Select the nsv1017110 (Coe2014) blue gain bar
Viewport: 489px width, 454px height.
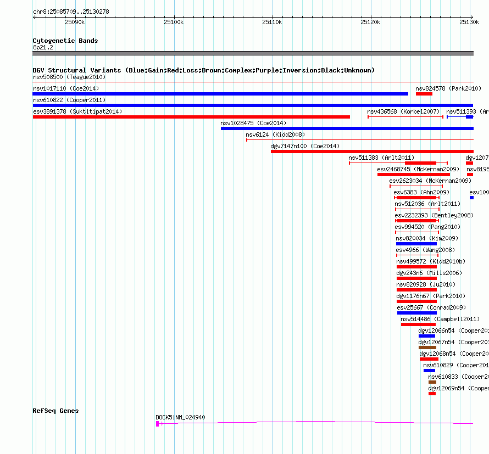click(220, 94)
